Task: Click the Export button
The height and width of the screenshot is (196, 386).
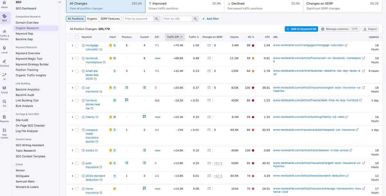Action: [x=370, y=29]
